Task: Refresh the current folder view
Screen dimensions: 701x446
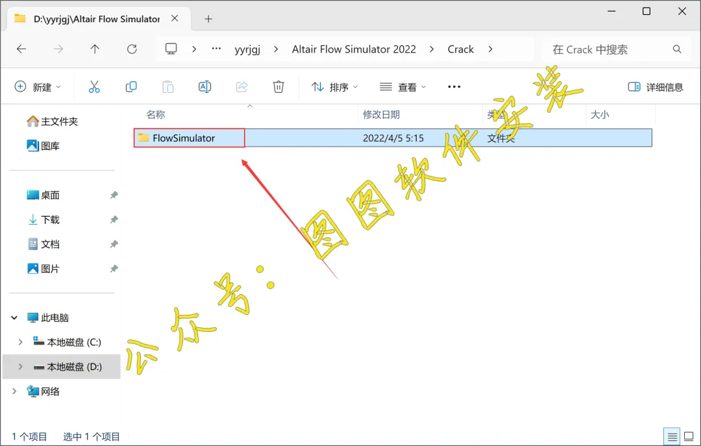Action: (x=132, y=49)
